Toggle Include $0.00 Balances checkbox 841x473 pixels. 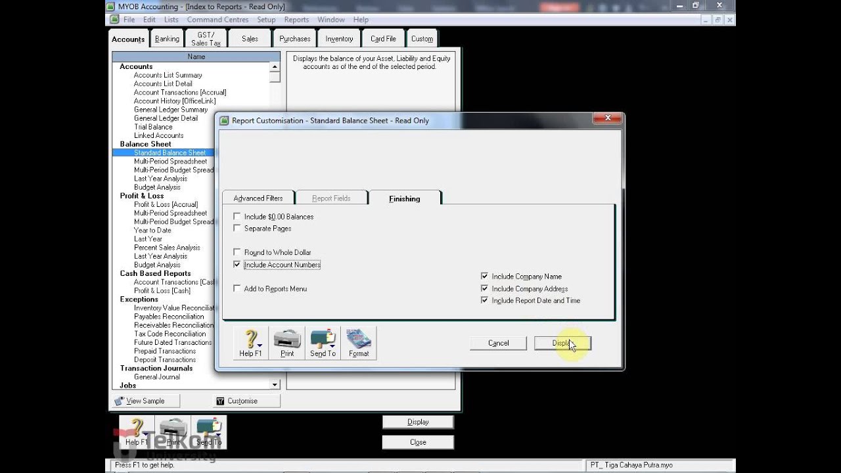click(237, 216)
